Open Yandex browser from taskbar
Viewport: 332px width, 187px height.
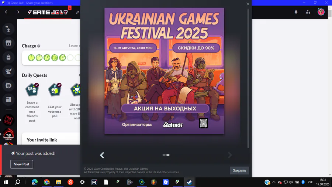(x=70, y=182)
